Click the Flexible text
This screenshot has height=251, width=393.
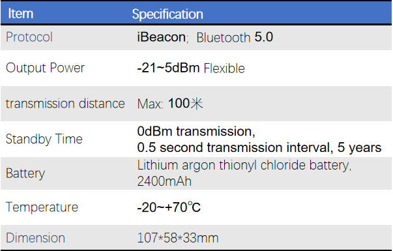coord(224,68)
